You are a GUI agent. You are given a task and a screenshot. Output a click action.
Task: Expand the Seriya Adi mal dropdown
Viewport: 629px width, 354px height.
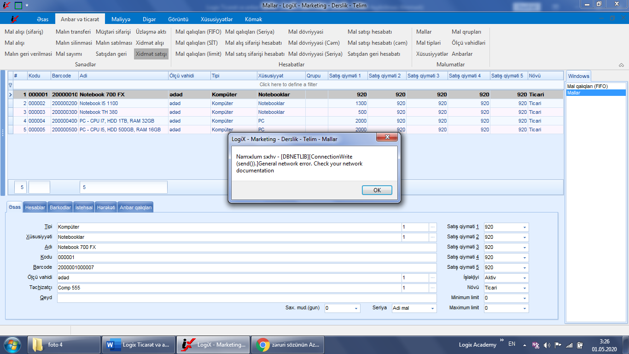(432, 308)
